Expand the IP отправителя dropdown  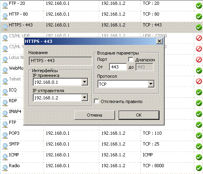pyautogui.click(x=85, y=97)
